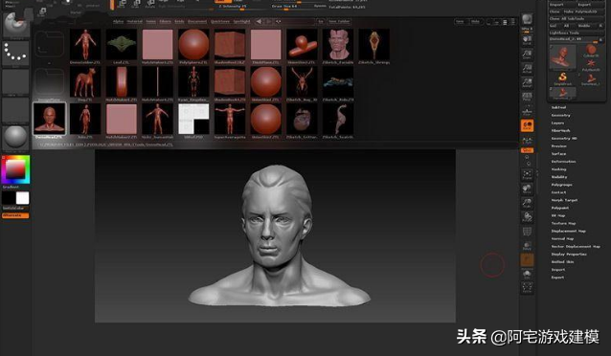Switch to the Alpha tab in LightBox
611x356 pixels.
click(118, 21)
